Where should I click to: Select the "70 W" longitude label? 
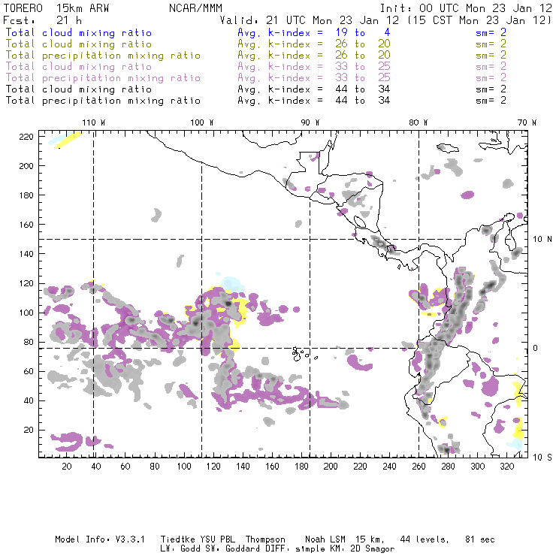point(527,122)
